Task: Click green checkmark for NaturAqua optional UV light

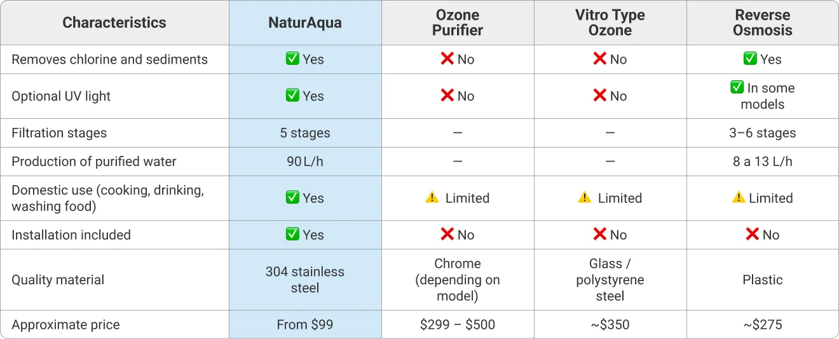Action: click(292, 96)
